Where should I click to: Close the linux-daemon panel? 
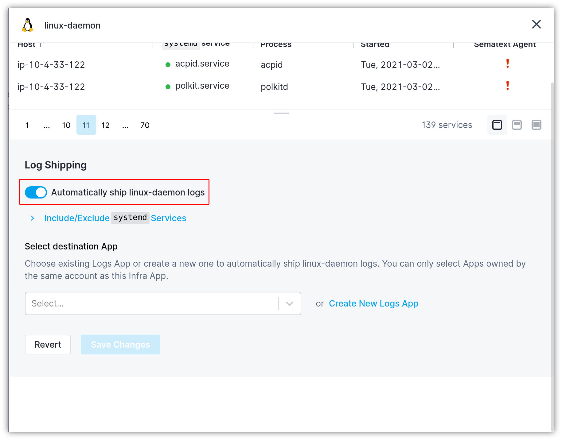(536, 24)
